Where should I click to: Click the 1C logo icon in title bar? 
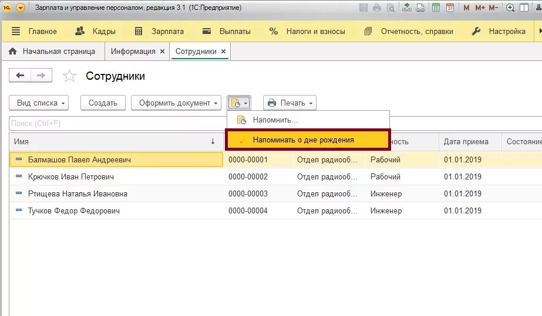pyautogui.click(x=7, y=7)
